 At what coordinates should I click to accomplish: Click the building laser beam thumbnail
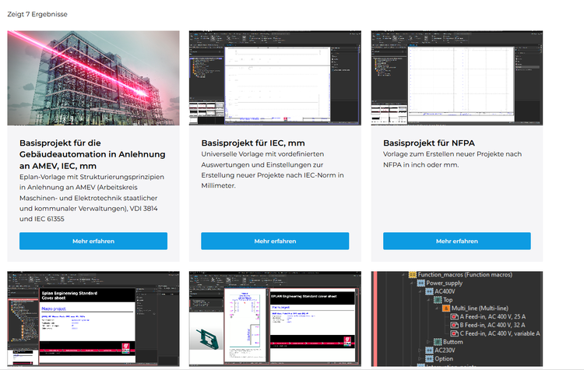[93, 78]
